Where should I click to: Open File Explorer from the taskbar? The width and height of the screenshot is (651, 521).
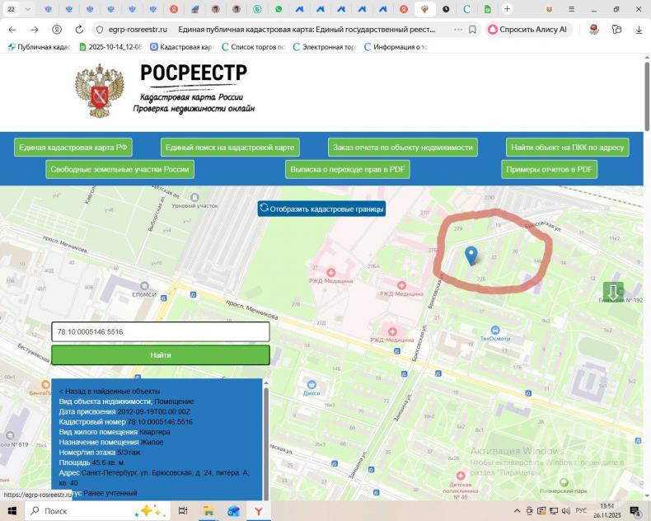208,511
